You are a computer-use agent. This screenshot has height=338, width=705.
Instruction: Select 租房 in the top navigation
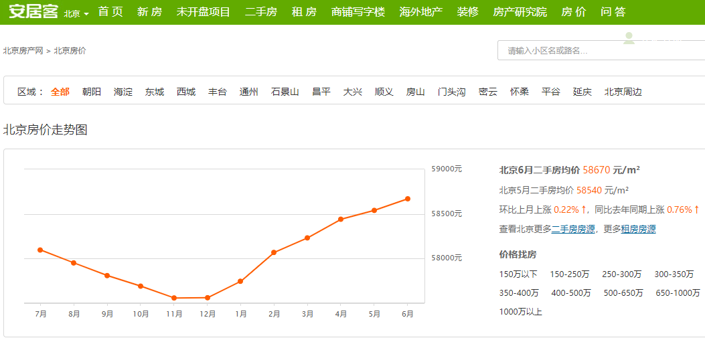(304, 12)
